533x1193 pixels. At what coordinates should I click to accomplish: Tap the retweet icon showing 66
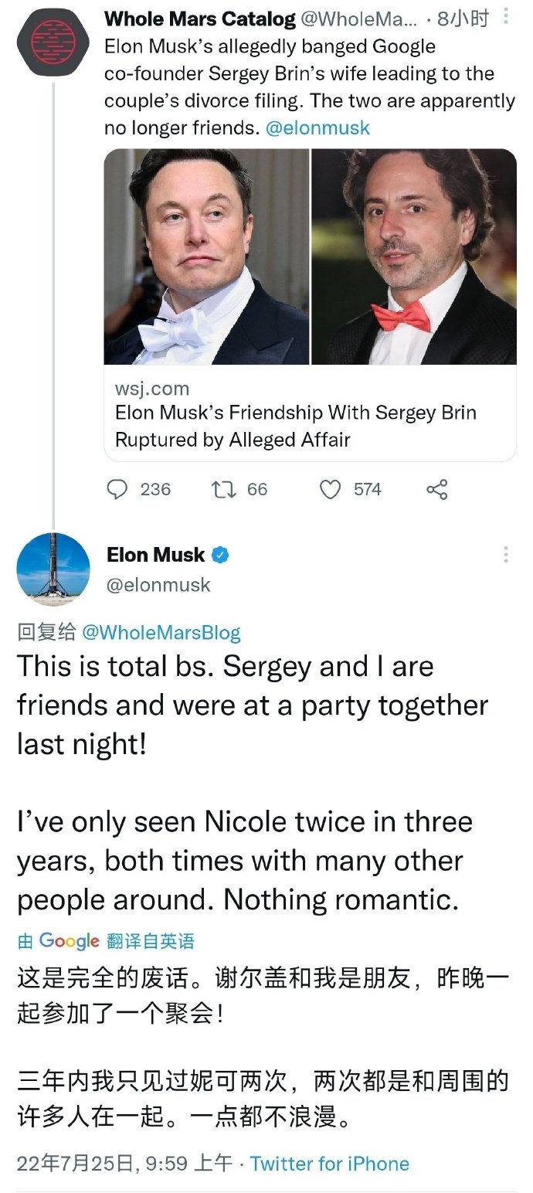[222, 489]
